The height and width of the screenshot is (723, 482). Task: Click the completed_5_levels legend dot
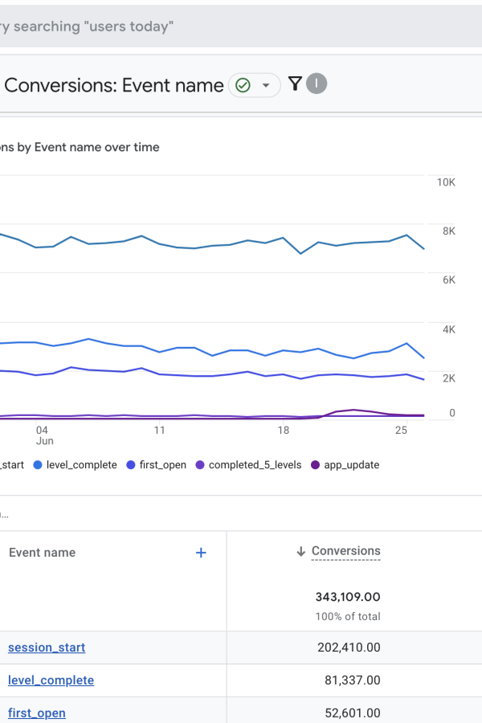click(200, 465)
